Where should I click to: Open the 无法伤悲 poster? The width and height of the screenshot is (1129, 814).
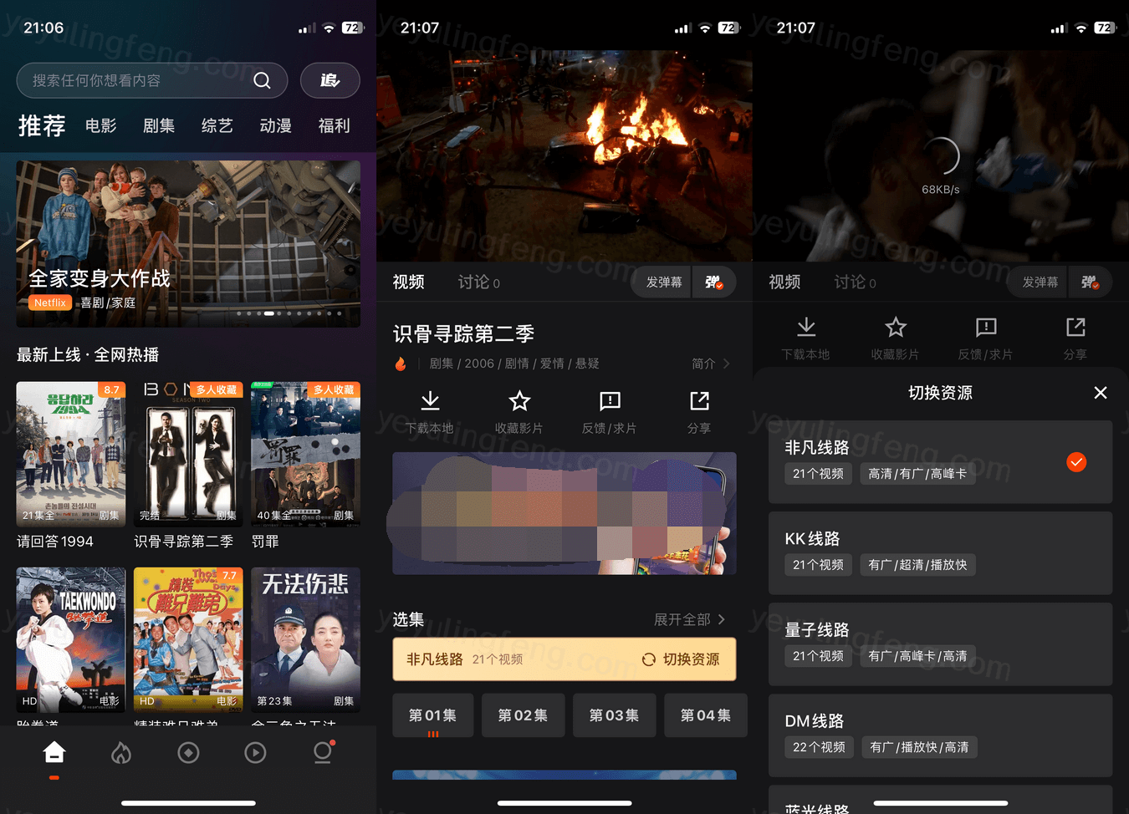(x=306, y=639)
